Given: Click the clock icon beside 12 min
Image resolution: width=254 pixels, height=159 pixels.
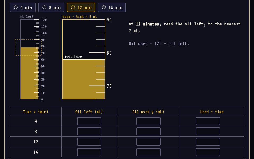Looking at the screenshot, I should (73, 7).
